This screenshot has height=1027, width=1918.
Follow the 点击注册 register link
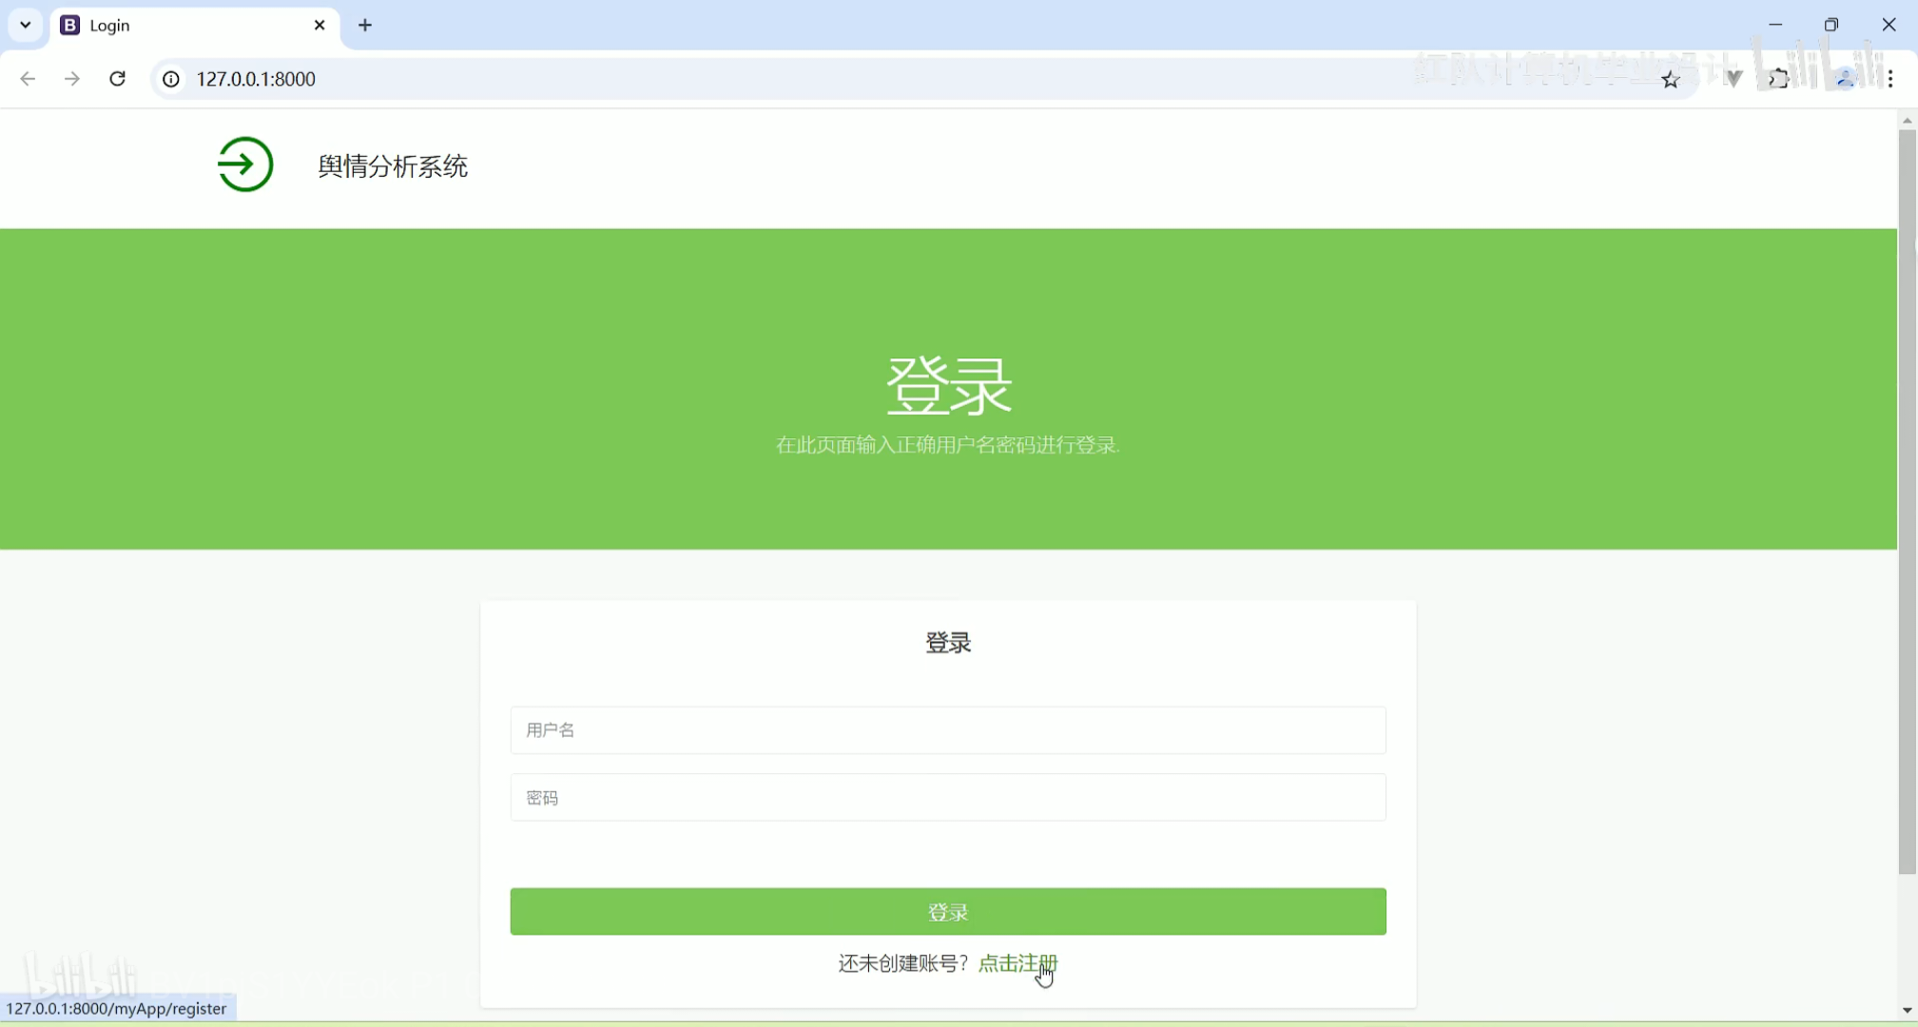tap(1017, 963)
